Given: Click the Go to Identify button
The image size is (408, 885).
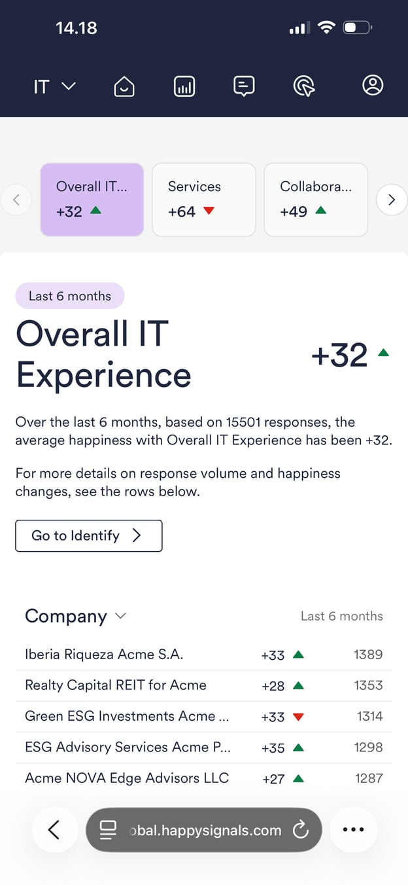Looking at the screenshot, I should [x=89, y=535].
